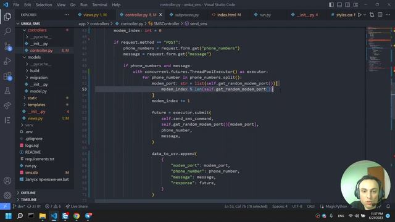Open Windows Start menu
Viewport: 395px width, 222px height.
point(8,216)
